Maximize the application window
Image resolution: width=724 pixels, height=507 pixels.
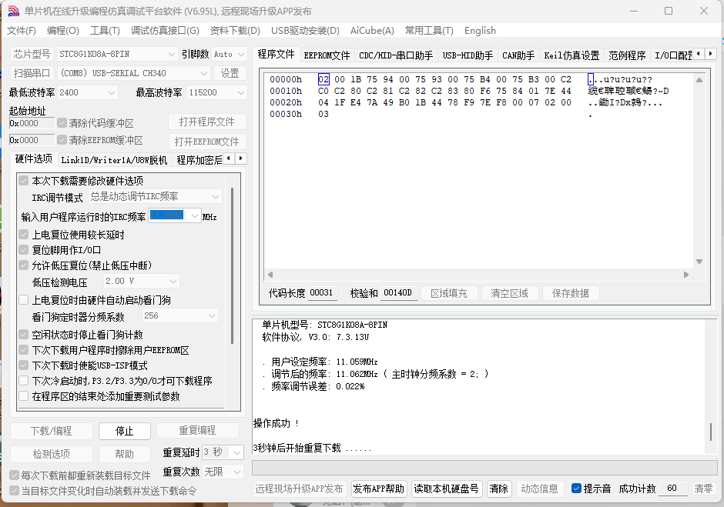click(x=668, y=11)
